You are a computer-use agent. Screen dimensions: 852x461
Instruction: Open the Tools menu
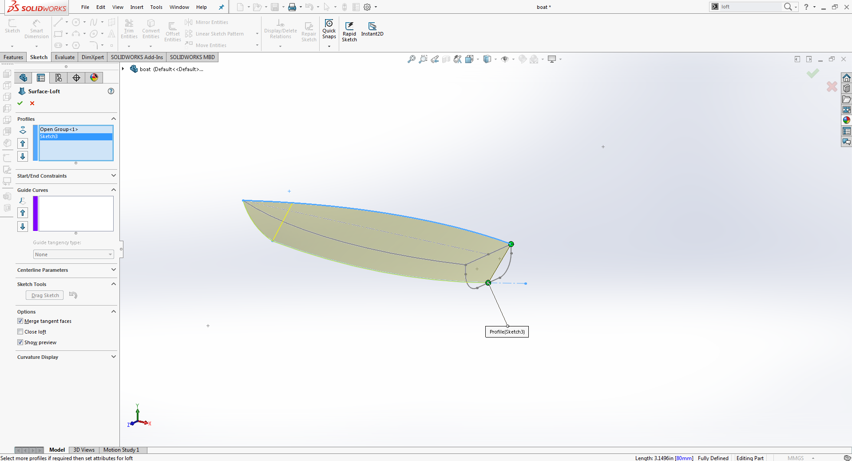tap(156, 7)
